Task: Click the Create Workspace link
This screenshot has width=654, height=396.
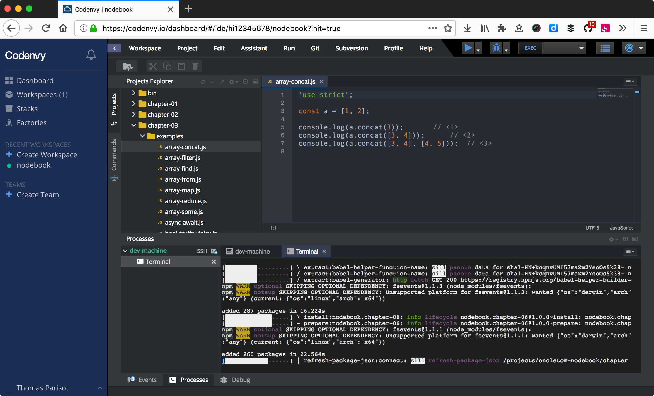Action: coord(47,155)
